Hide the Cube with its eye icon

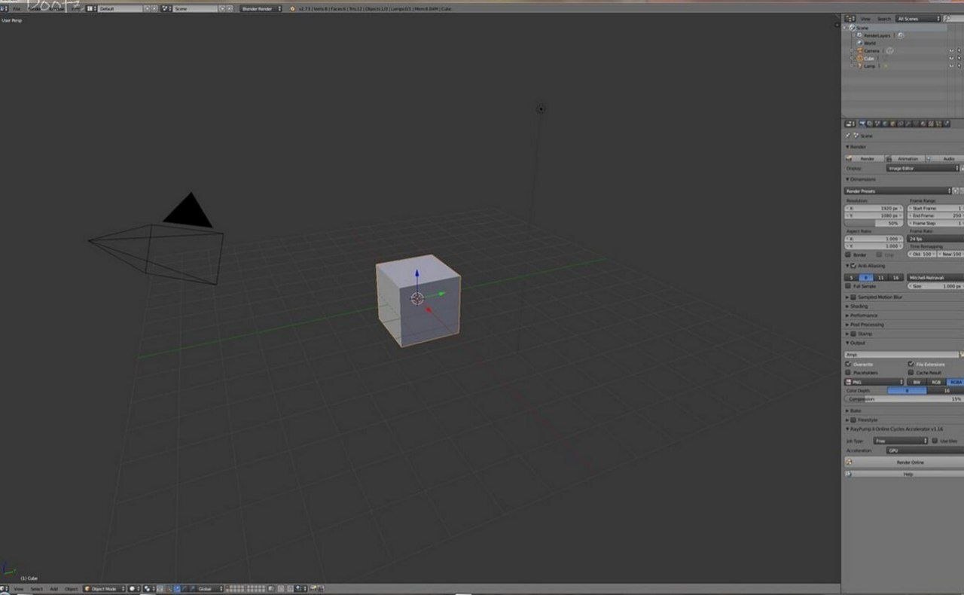[950, 58]
